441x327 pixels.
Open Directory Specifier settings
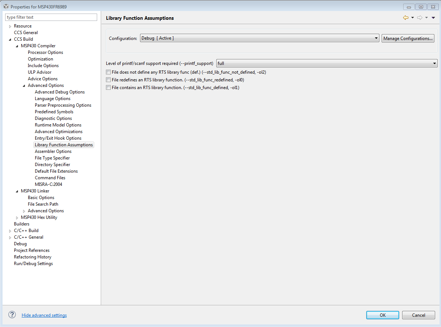pyautogui.click(x=52, y=165)
